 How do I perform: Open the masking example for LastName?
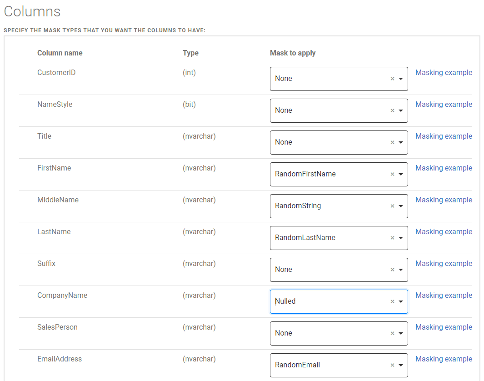pyautogui.click(x=444, y=231)
